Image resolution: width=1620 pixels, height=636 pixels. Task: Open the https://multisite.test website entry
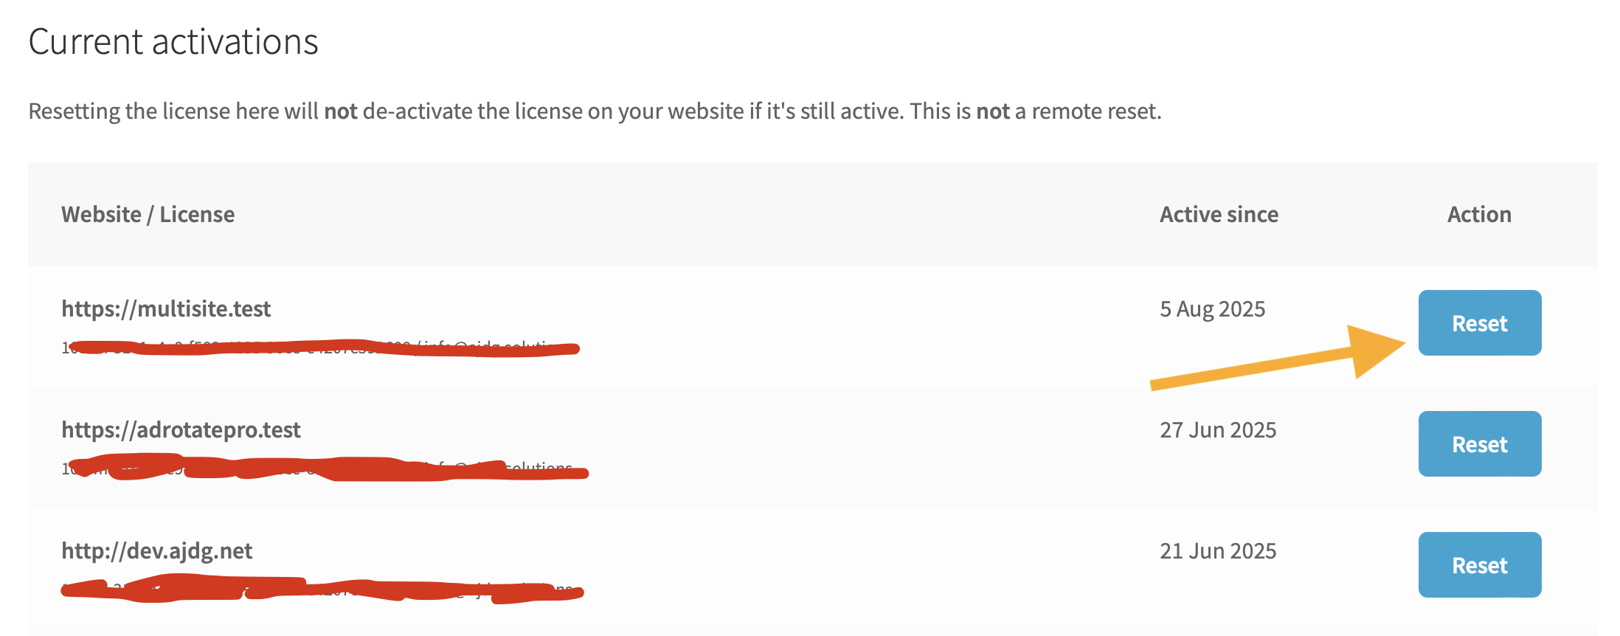pyautogui.click(x=166, y=308)
